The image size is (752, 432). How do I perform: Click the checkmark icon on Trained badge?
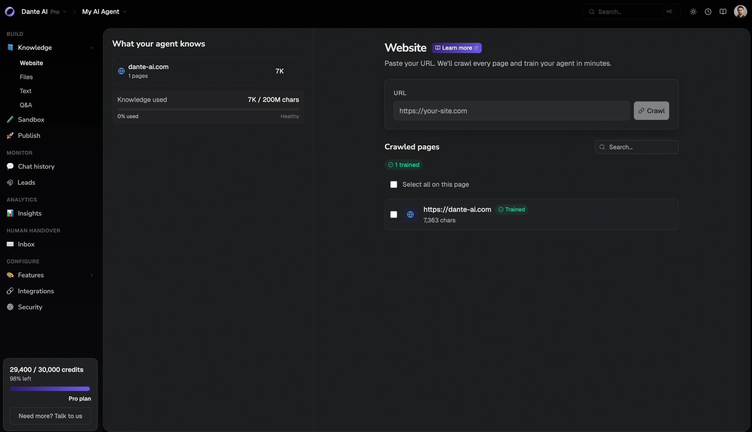501,209
